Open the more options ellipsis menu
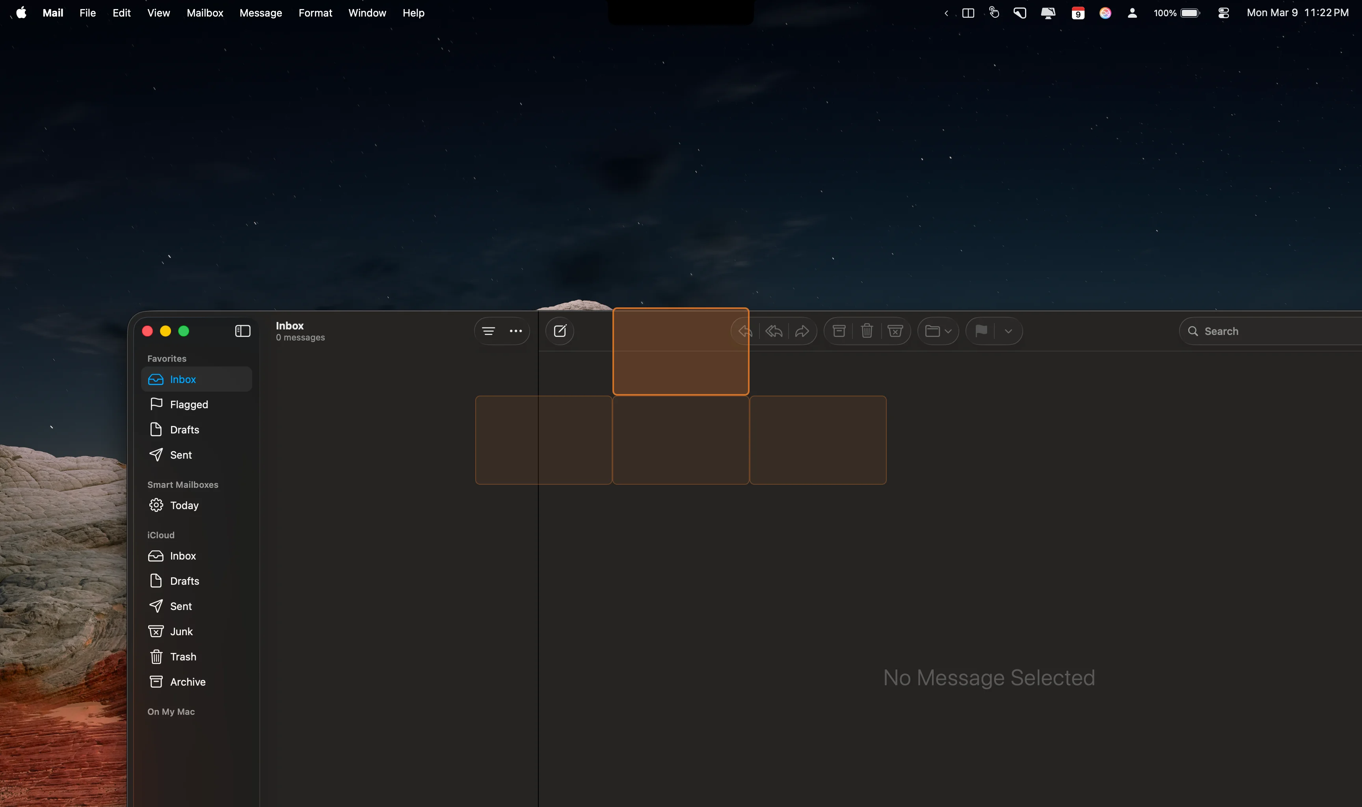 click(515, 331)
